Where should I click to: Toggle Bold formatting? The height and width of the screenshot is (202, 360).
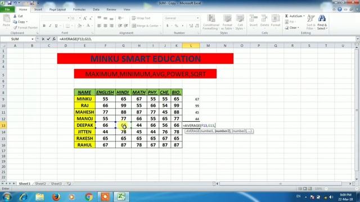[x=44, y=26]
